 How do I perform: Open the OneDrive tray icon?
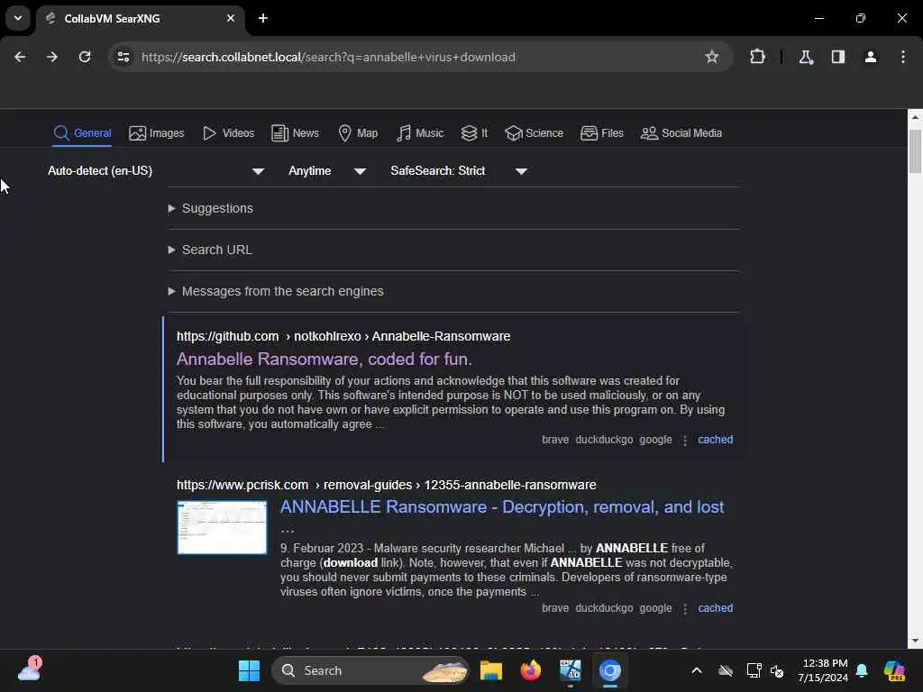[726, 670]
